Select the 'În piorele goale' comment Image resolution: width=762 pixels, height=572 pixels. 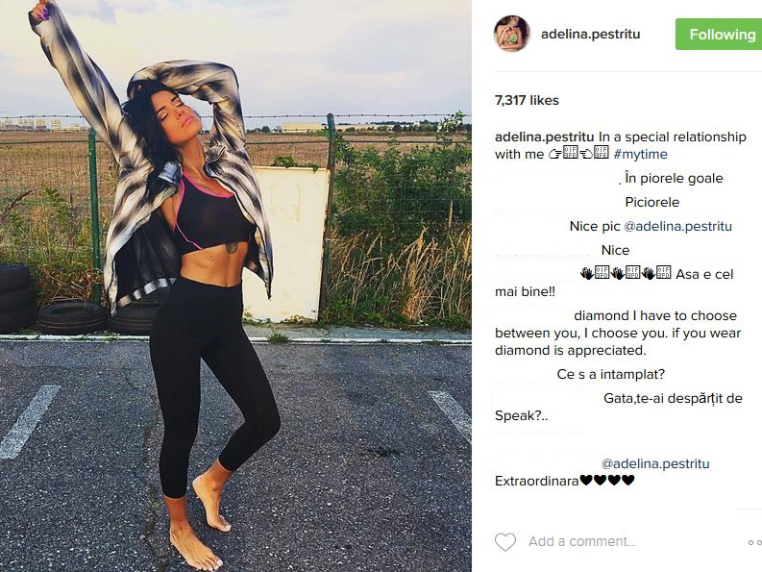[x=674, y=178]
